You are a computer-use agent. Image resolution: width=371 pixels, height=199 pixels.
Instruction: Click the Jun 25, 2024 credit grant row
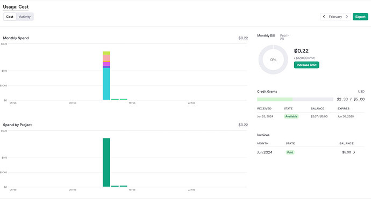[x=311, y=116]
